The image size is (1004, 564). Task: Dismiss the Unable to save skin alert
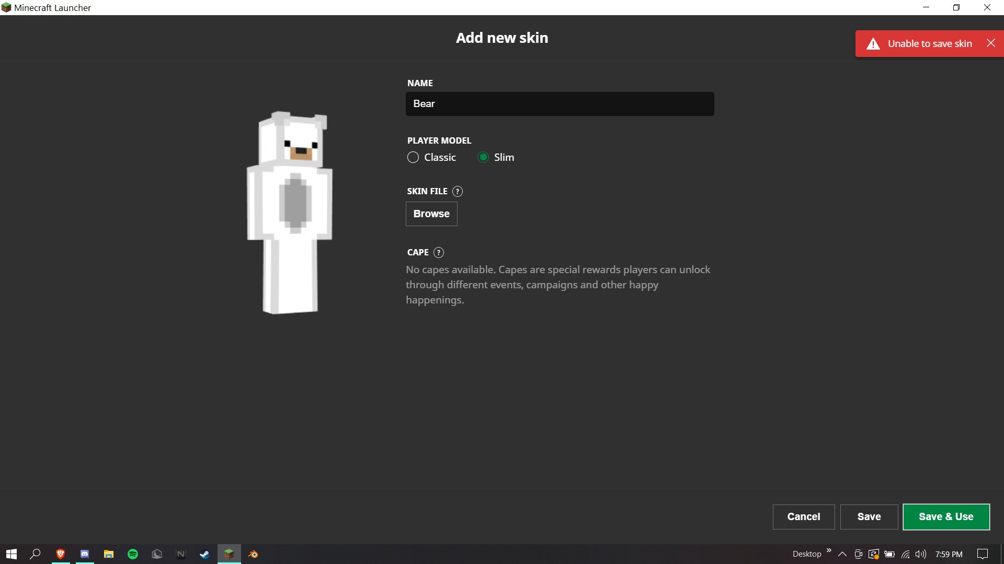[x=990, y=43]
